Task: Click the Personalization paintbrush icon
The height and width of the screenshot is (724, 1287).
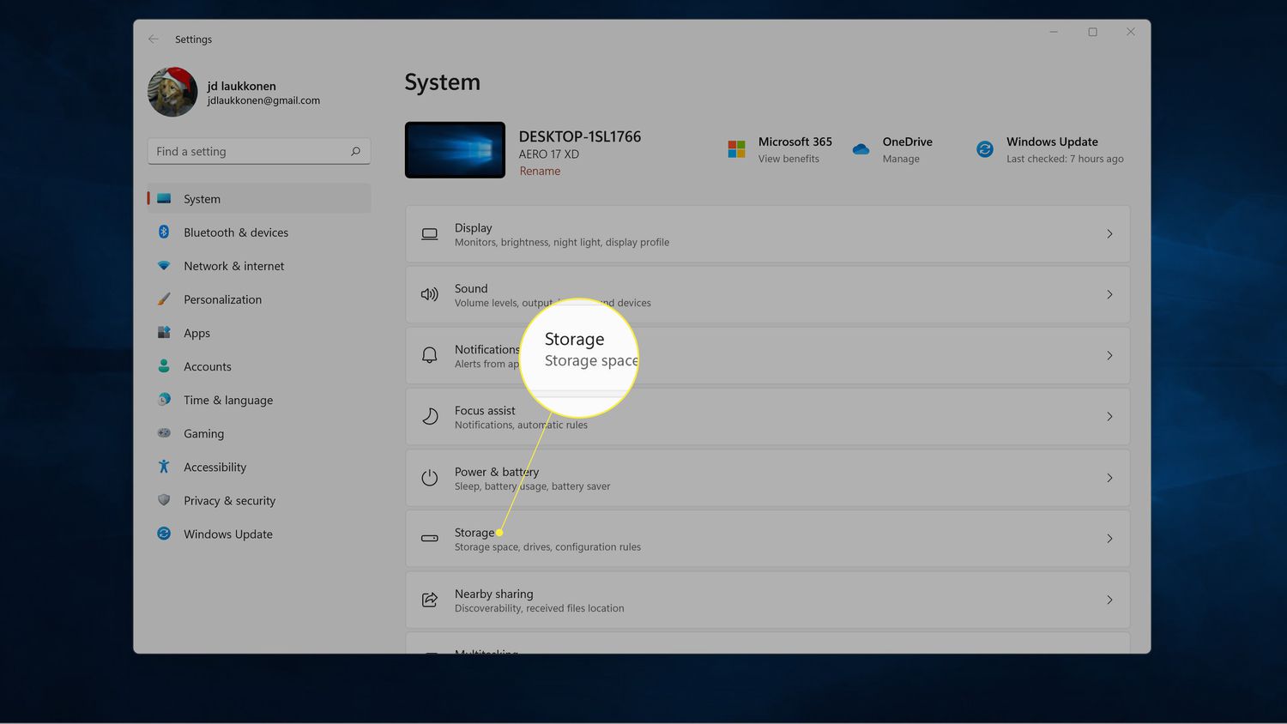Action: coord(164,299)
